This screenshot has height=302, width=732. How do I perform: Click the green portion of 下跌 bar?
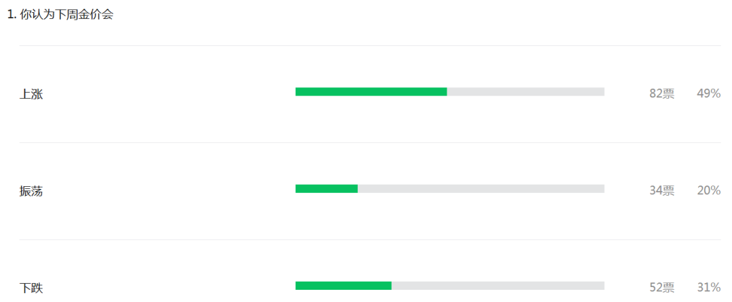pos(343,285)
